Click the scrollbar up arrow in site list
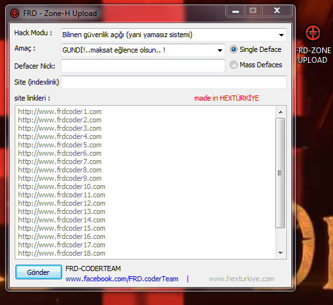 pyautogui.click(x=280, y=112)
